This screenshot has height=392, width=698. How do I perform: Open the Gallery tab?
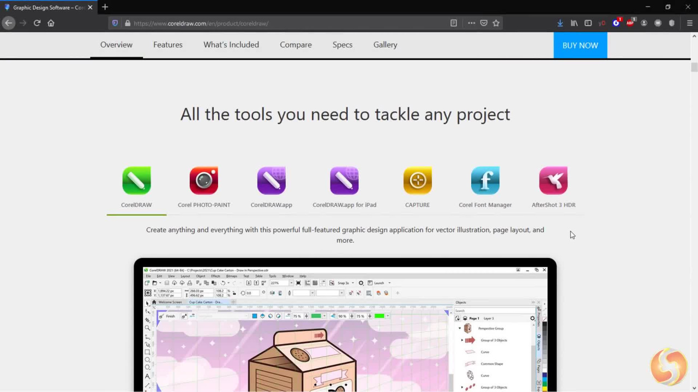pyautogui.click(x=386, y=45)
